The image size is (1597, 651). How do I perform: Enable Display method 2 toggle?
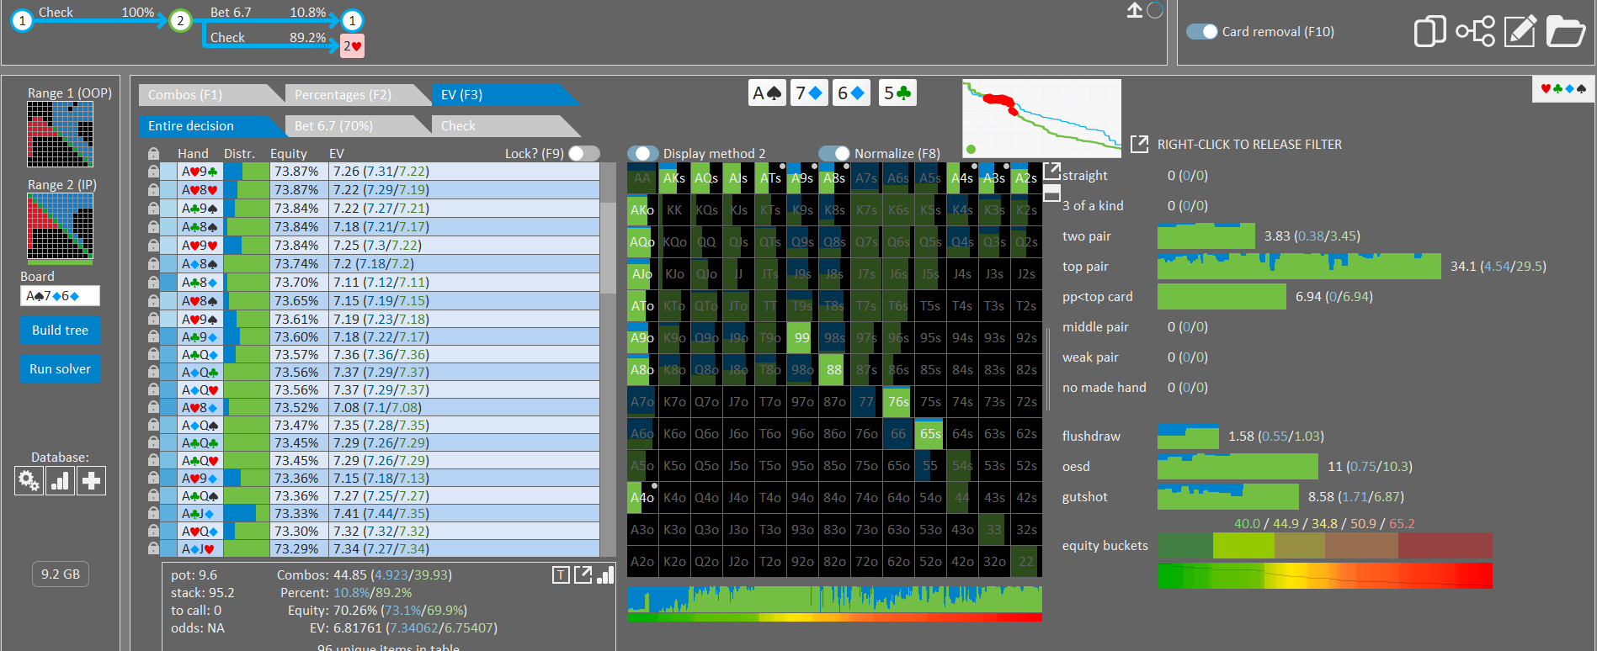pyautogui.click(x=643, y=153)
